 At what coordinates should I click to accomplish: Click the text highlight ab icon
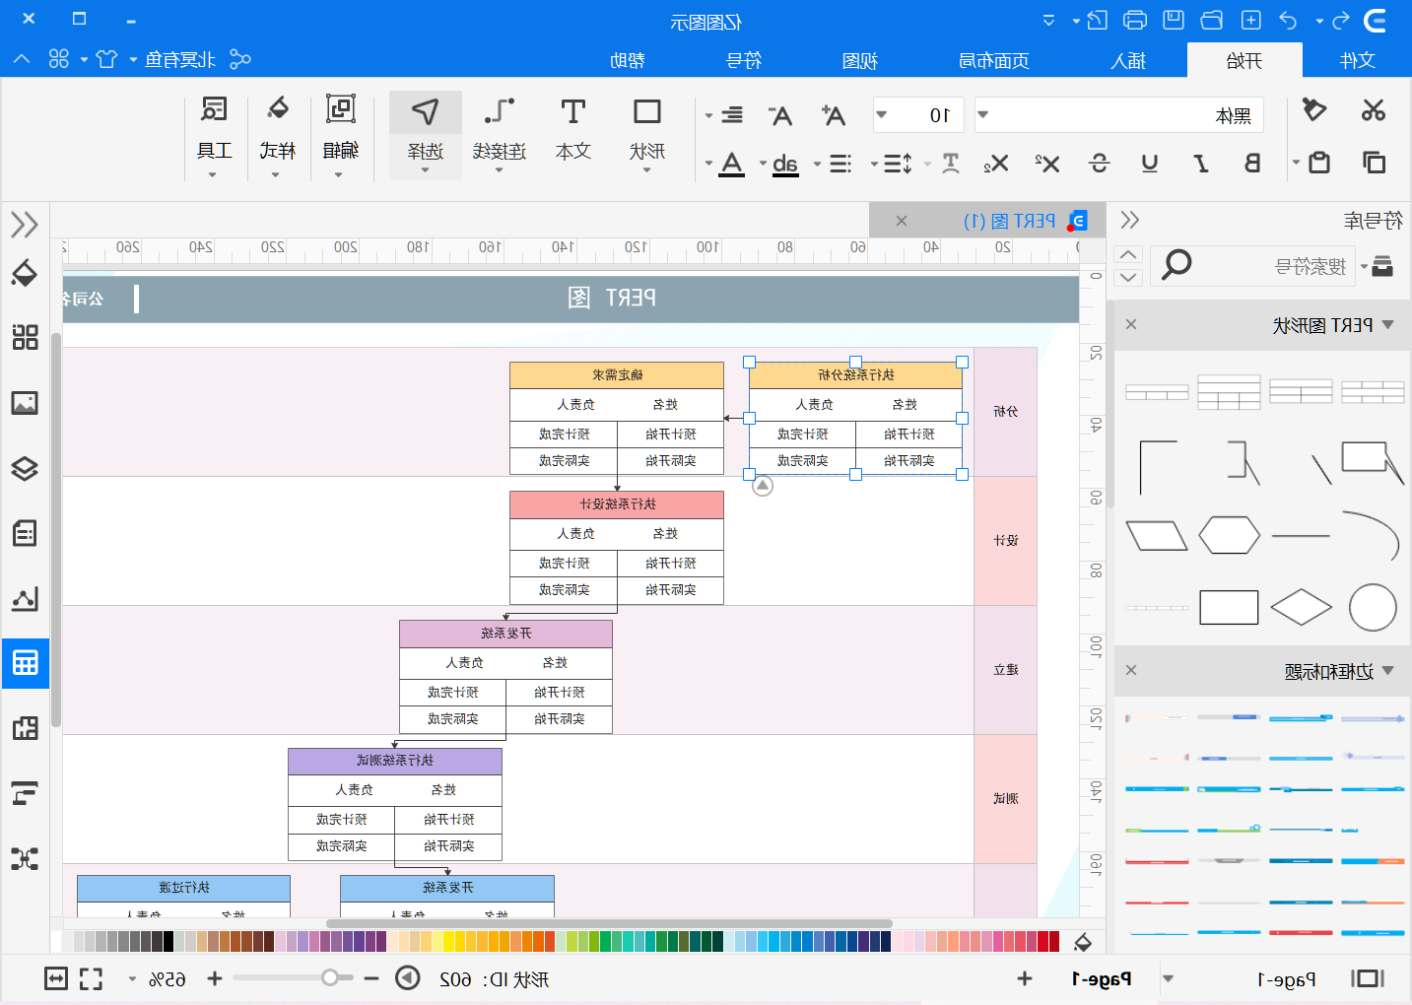click(x=785, y=164)
